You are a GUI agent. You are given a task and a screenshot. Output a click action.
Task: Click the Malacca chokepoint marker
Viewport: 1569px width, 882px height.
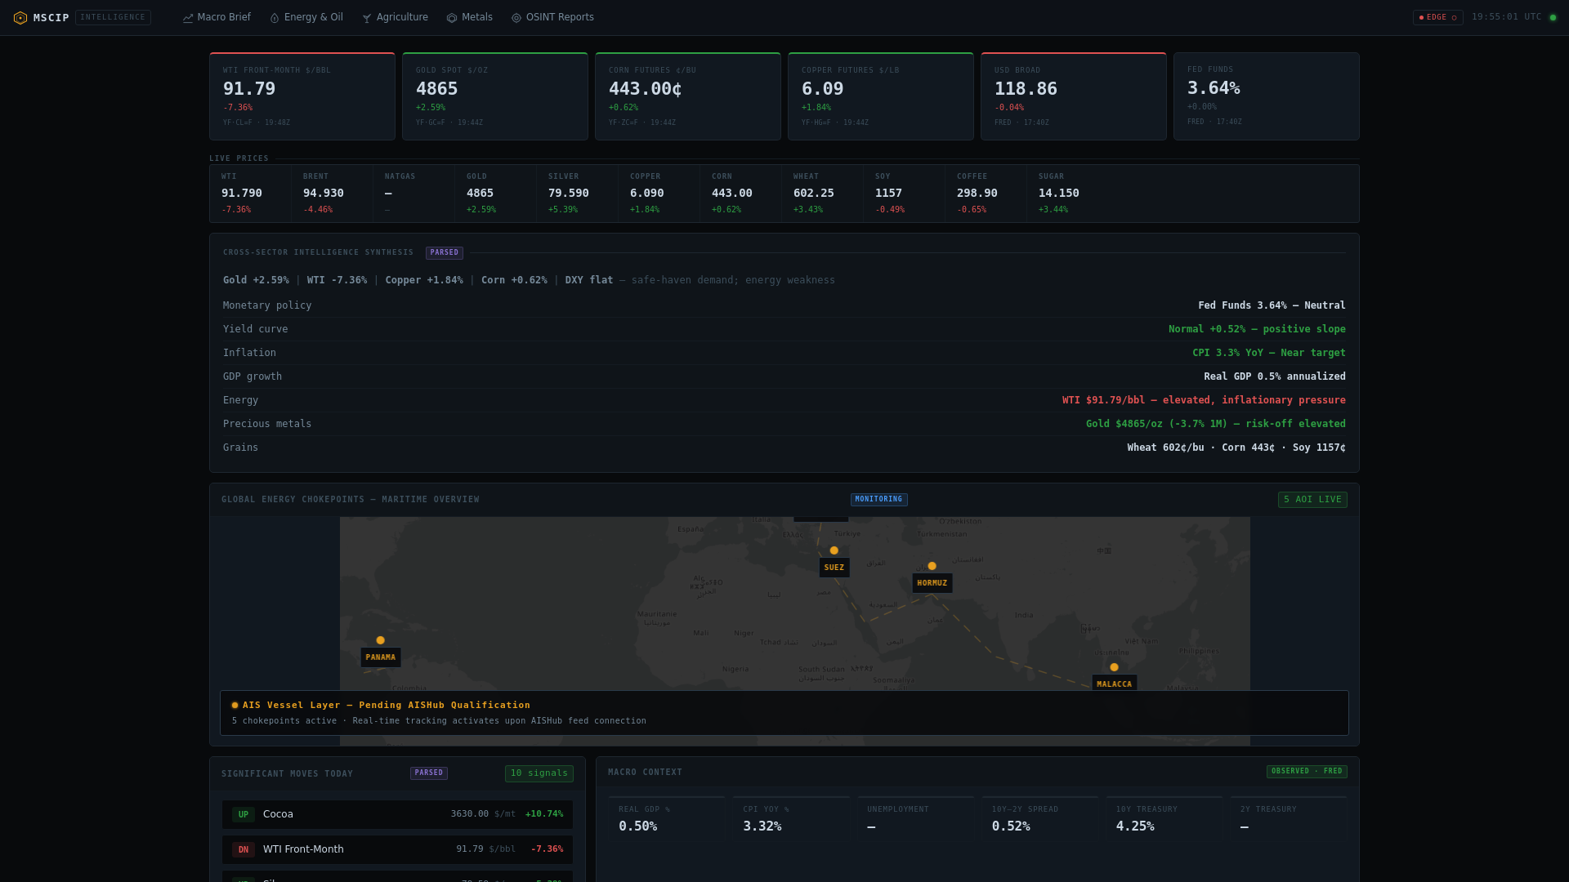coord(1114,667)
